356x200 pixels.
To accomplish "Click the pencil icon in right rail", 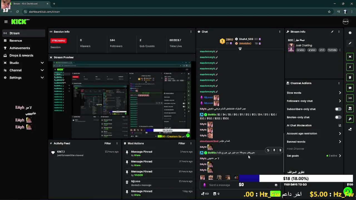I will (x=350, y=43).
